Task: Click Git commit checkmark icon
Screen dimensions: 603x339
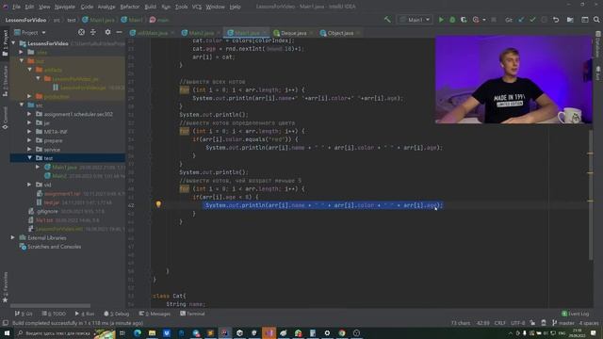Action: [532, 20]
